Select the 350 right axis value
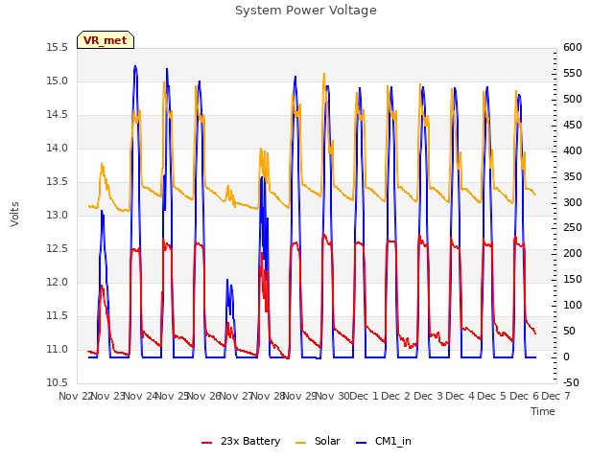This screenshot has height=460, width=614. coord(573,176)
